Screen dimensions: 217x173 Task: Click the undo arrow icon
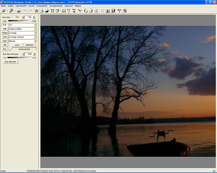25,11
